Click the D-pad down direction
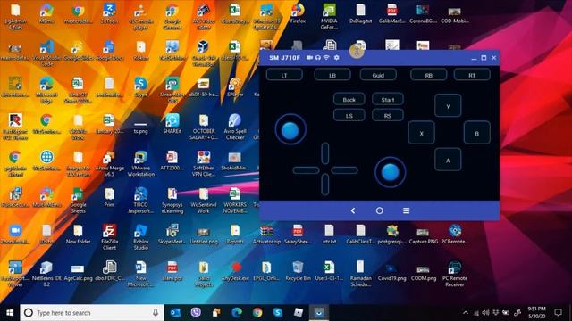The height and width of the screenshot is (321, 572). 325,185
